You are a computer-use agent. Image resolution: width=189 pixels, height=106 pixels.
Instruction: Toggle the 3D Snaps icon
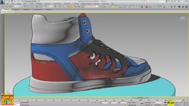(x=68, y=6)
